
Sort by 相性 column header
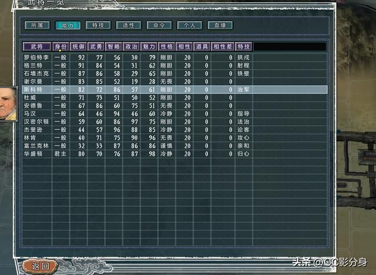coord(184,46)
